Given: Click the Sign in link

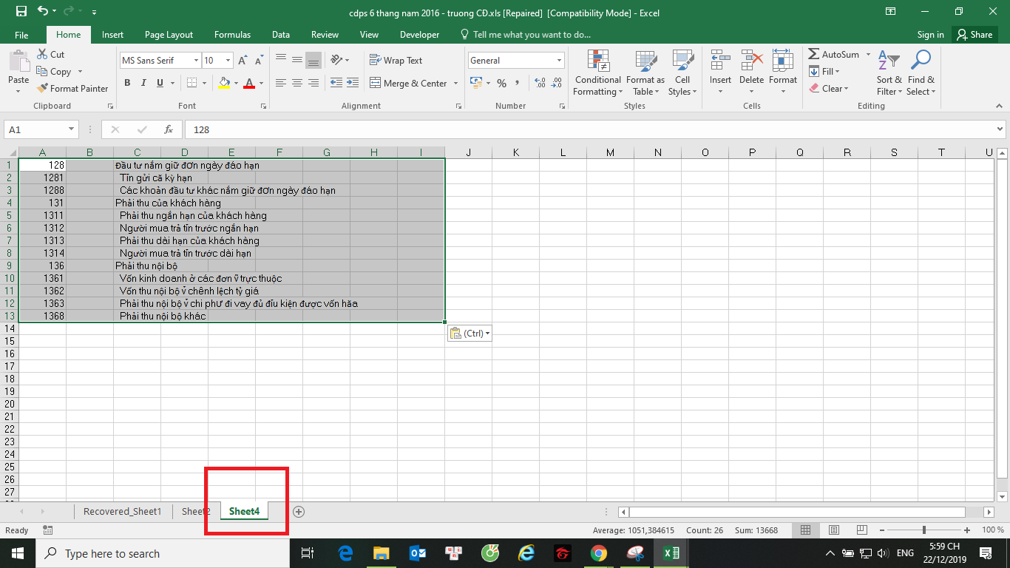Looking at the screenshot, I should click(x=929, y=34).
